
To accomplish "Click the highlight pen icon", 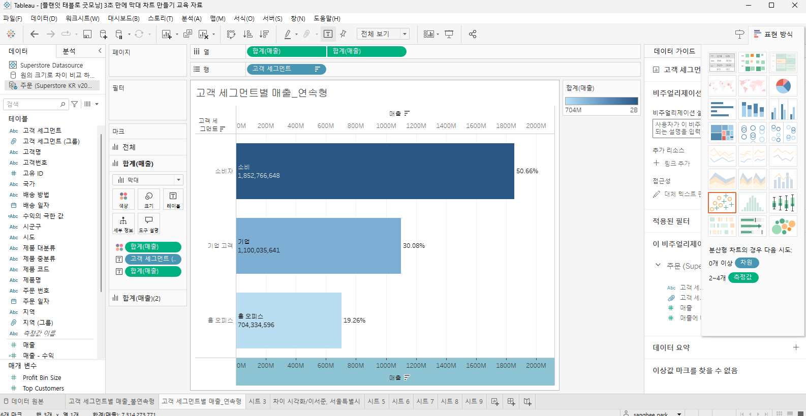I will (x=288, y=34).
